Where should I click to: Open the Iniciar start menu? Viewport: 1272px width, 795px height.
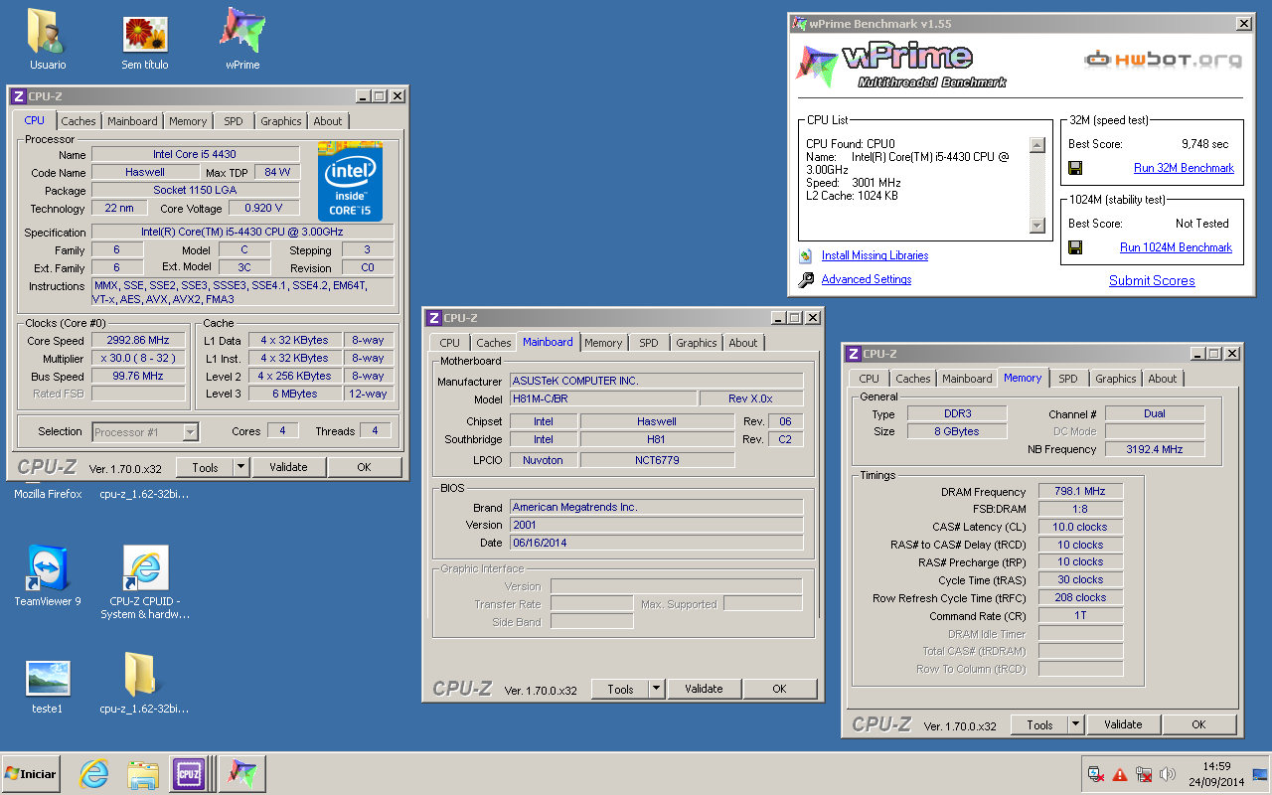[31, 773]
